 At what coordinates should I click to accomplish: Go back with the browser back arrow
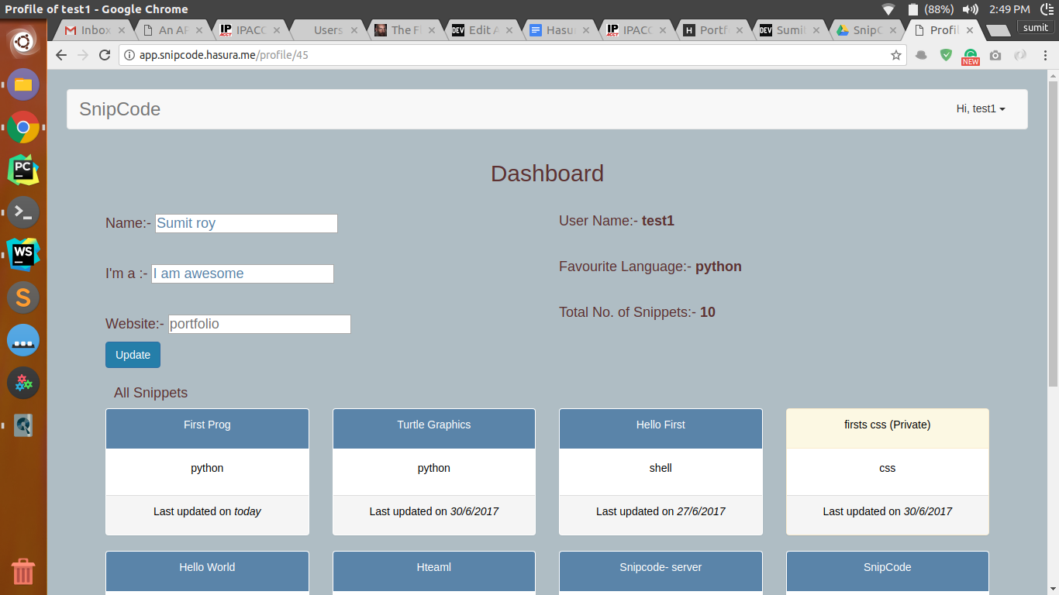[x=61, y=55]
